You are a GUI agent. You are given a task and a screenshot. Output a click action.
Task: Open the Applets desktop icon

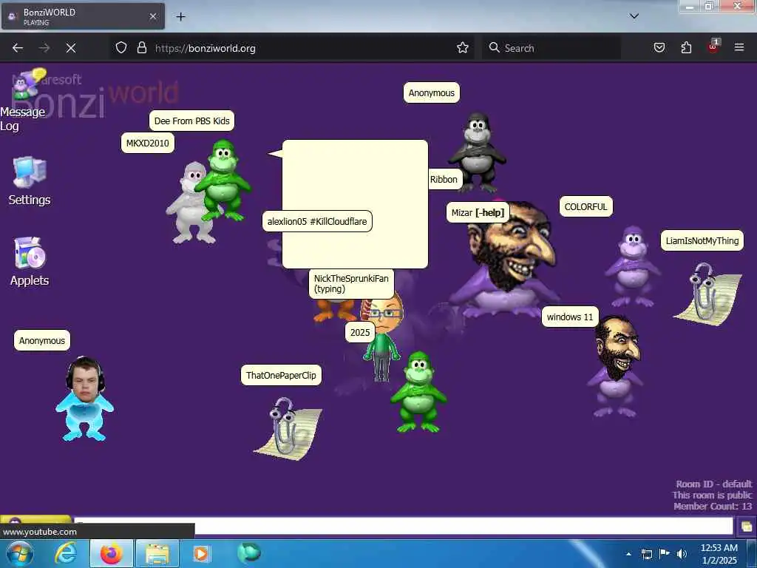[30, 261]
